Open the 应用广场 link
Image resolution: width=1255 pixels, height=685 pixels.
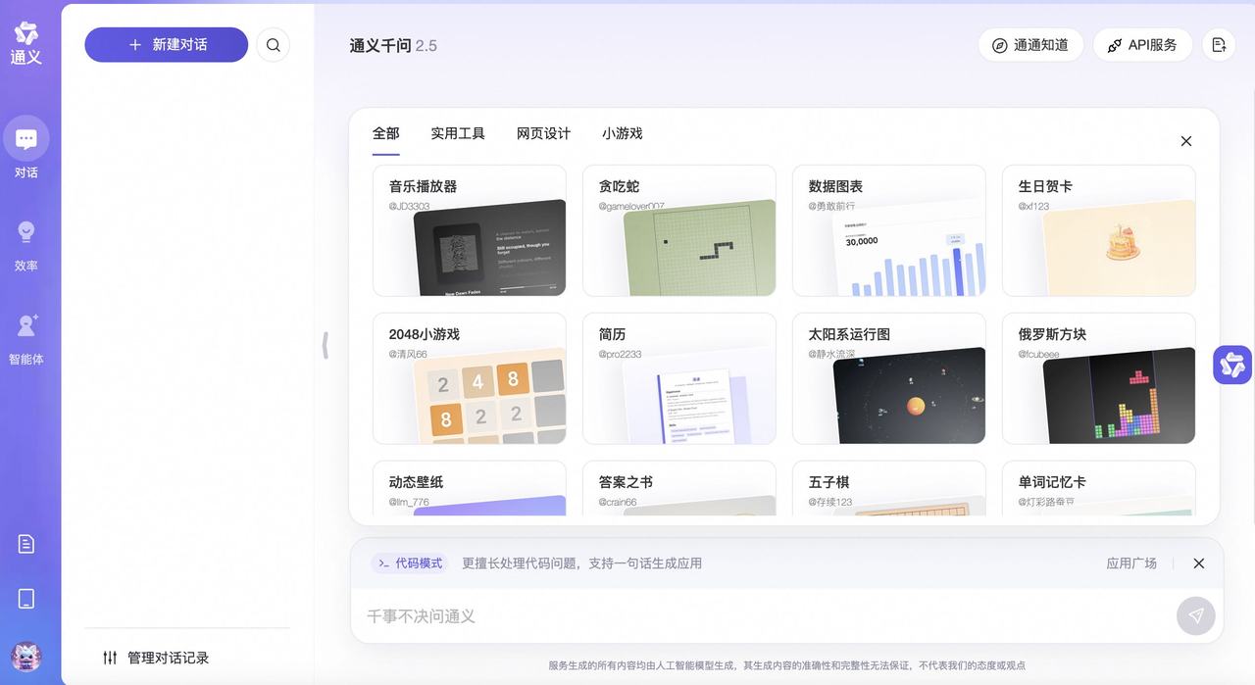tap(1131, 563)
